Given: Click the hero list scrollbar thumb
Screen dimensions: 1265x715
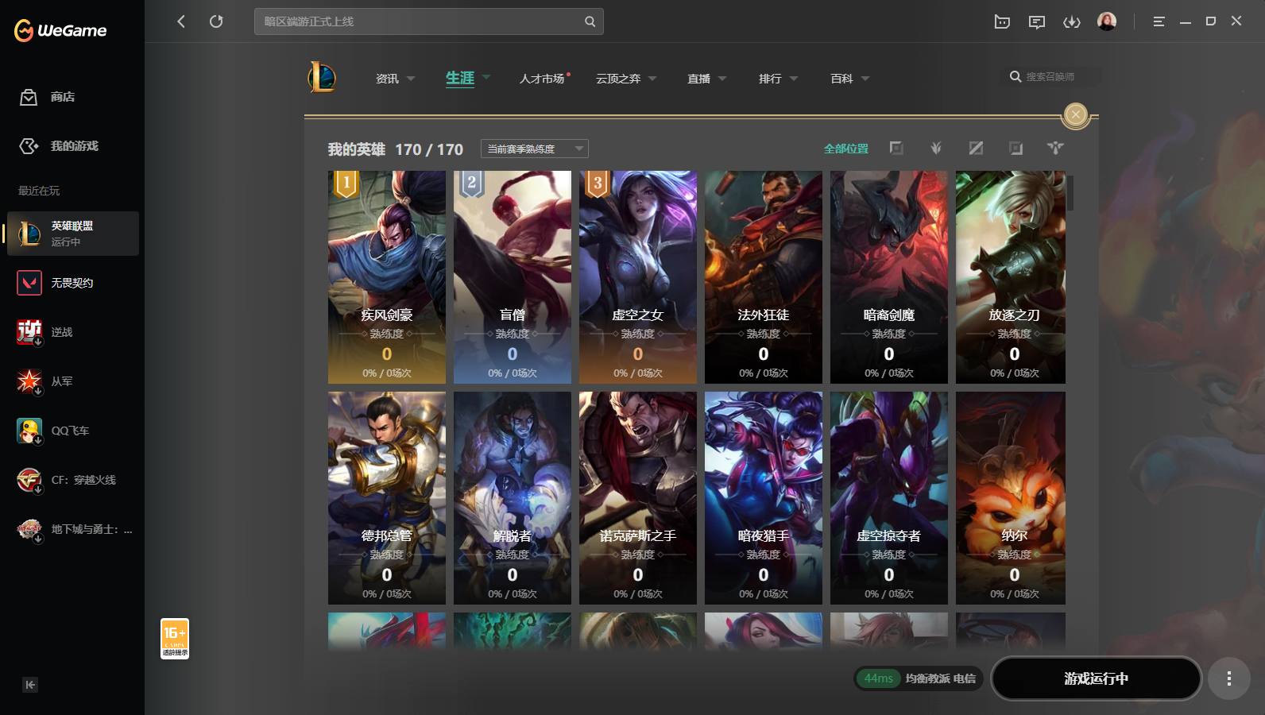Looking at the screenshot, I should pyautogui.click(x=1070, y=193).
